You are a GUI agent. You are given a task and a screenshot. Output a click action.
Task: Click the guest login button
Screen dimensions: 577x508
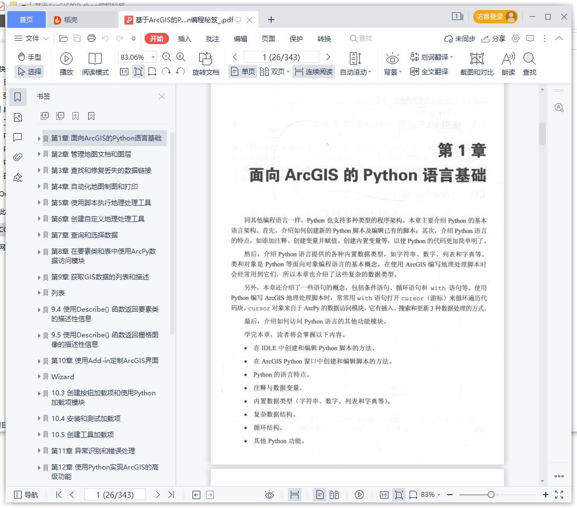[x=495, y=17]
